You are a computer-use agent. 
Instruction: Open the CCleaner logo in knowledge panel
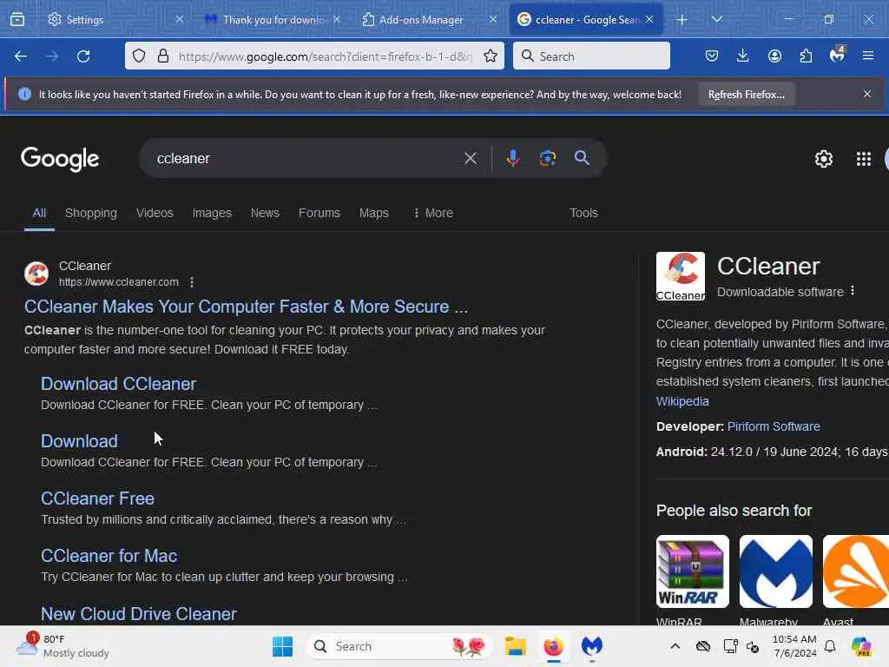pos(681,276)
